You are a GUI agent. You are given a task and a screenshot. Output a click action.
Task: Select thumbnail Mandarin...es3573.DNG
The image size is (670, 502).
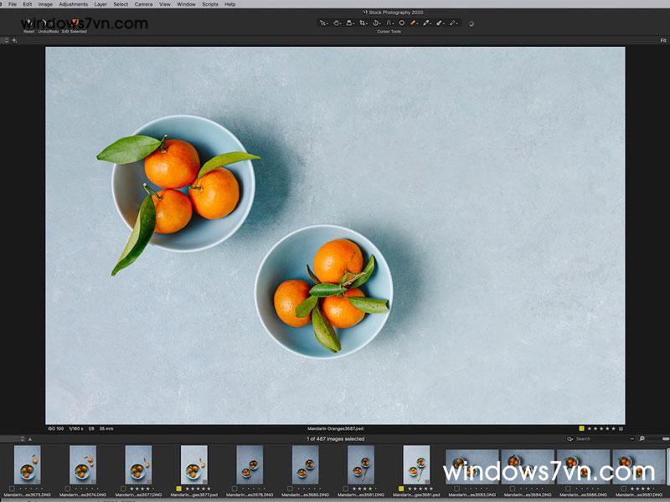[28, 464]
